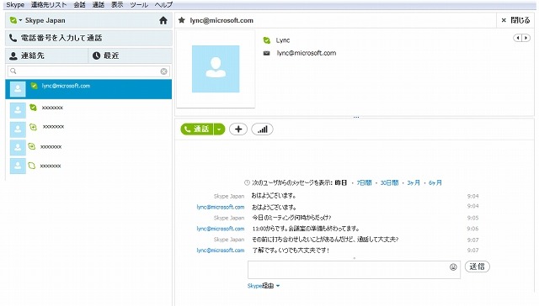This screenshot has width=539, height=306.
Task: Favorite lync@microsoft.com with star icon
Action: click(182, 20)
